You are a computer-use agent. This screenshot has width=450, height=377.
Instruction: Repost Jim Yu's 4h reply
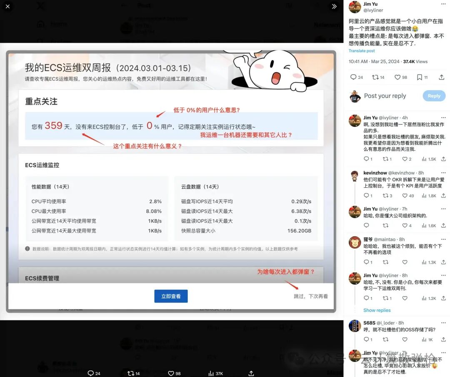[x=387, y=159]
